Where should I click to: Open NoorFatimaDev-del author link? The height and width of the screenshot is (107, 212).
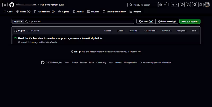(49, 42)
